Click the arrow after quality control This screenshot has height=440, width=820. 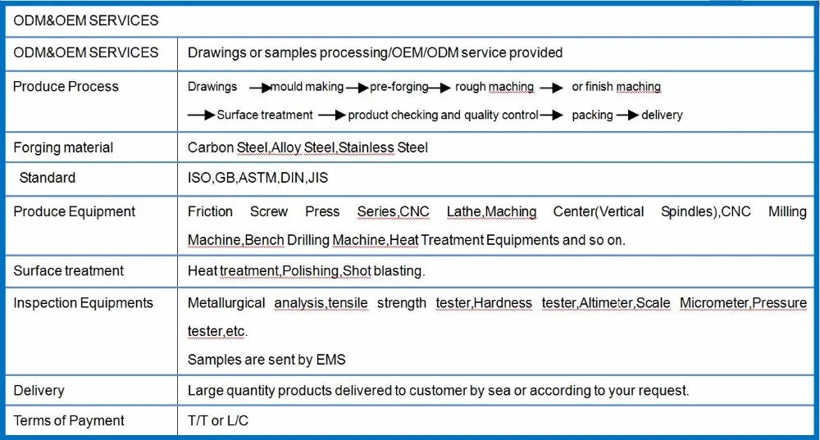(551, 115)
